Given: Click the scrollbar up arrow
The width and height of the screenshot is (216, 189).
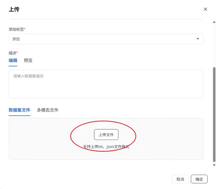Looking at the screenshot, I should tap(214, 22).
